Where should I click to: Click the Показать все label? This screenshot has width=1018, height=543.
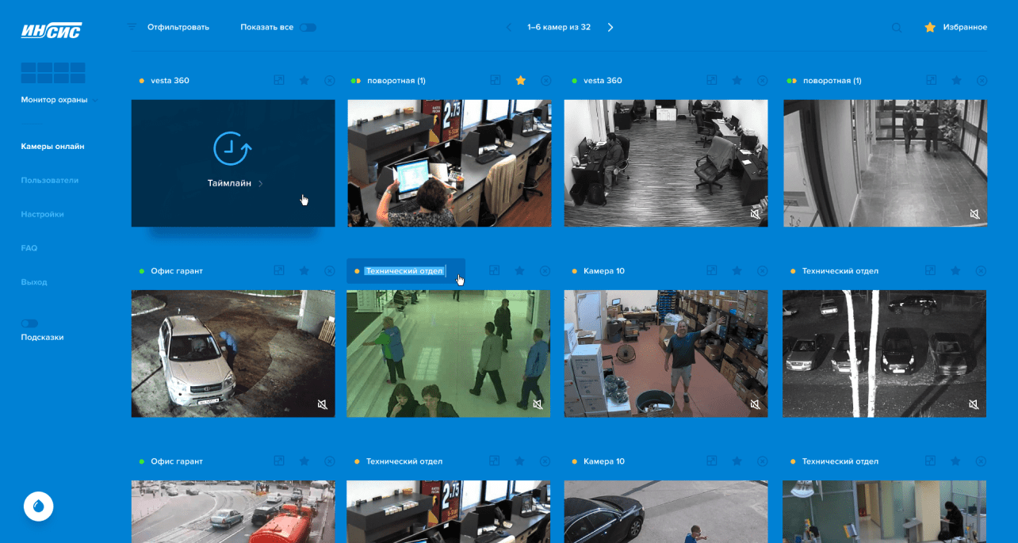[267, 28]
